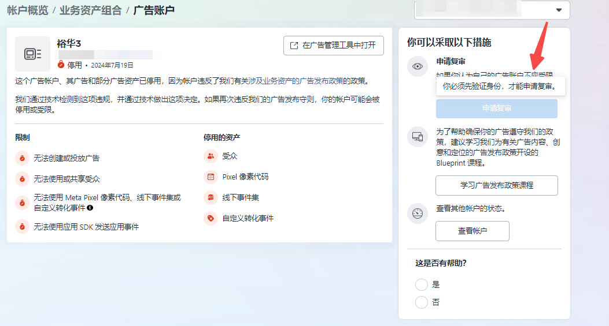
Task: Click the Blueprint course device icon
Action: (418, 137)
